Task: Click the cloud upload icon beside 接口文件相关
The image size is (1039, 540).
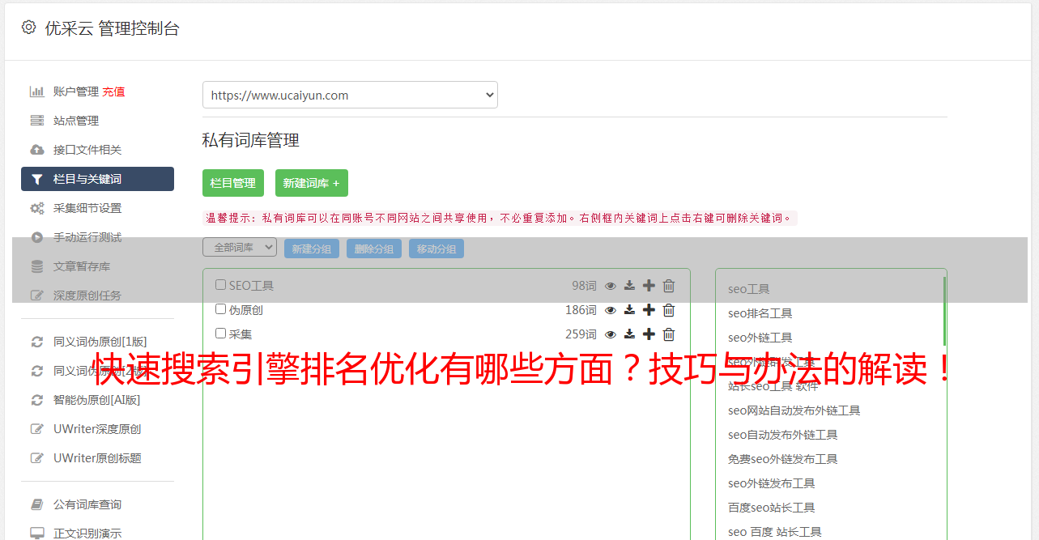Action: click(x=36, y=150)
